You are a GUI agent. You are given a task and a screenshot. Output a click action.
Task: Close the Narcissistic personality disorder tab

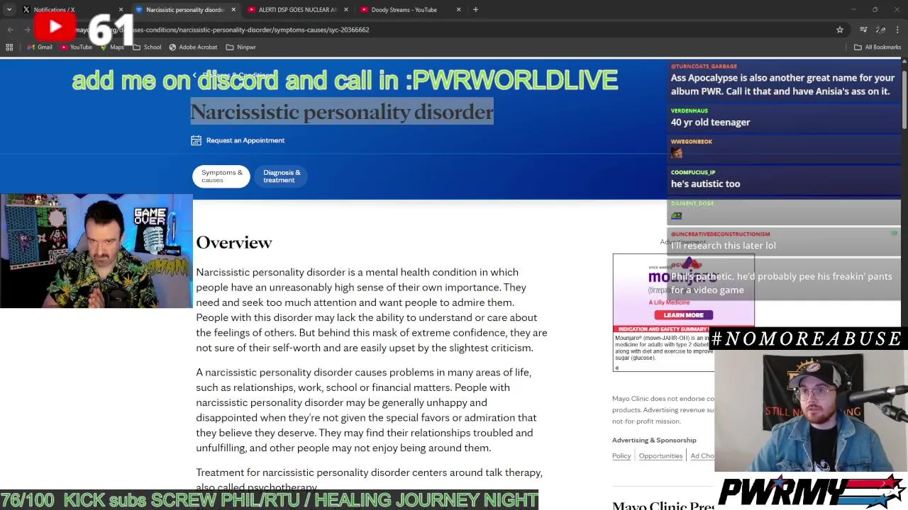pos(233,10)
